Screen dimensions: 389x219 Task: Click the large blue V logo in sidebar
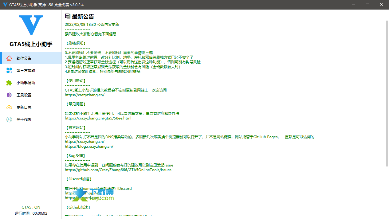[x=31, y=25]
